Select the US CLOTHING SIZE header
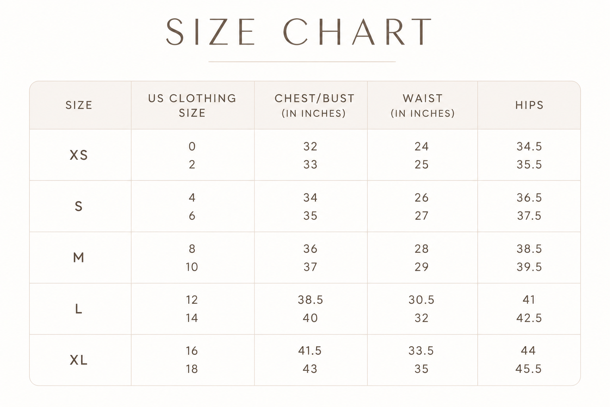The height and width of the screenshot is (407, 610). (x=192, y=106)
